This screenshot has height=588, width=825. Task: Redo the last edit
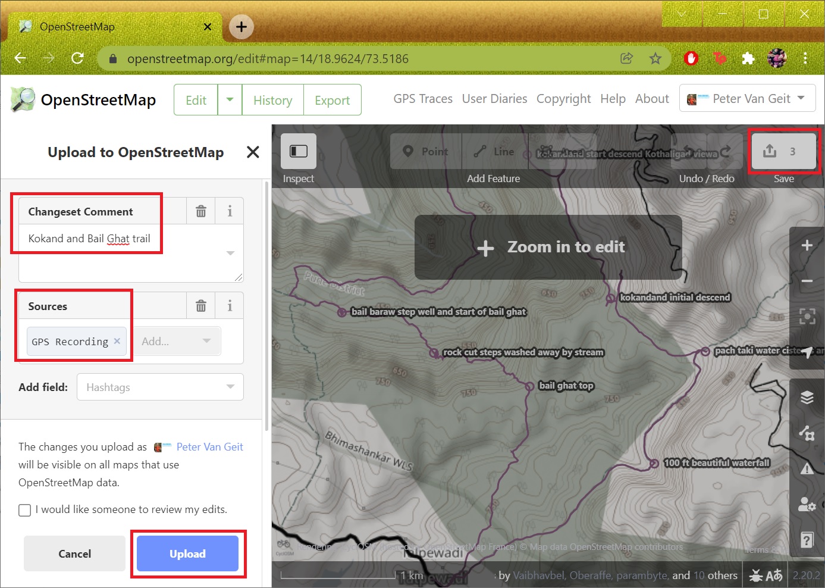coord(726,151)
